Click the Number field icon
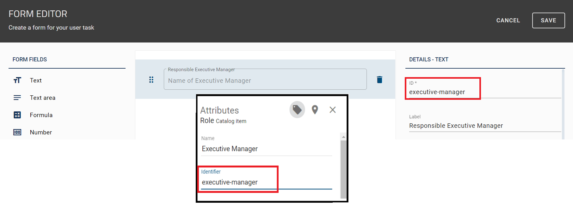This screenshot has width=573, height=209. (17, 132)
